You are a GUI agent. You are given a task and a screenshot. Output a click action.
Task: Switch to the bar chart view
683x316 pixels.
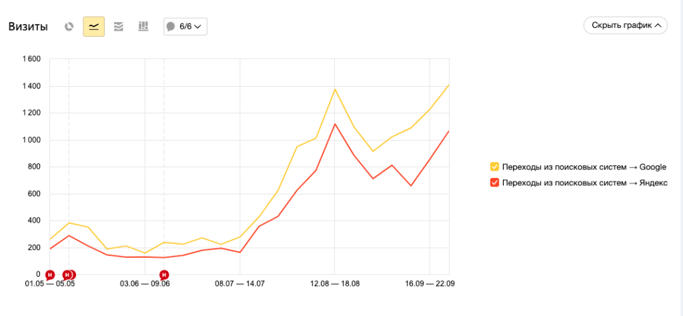coord(143,27)
